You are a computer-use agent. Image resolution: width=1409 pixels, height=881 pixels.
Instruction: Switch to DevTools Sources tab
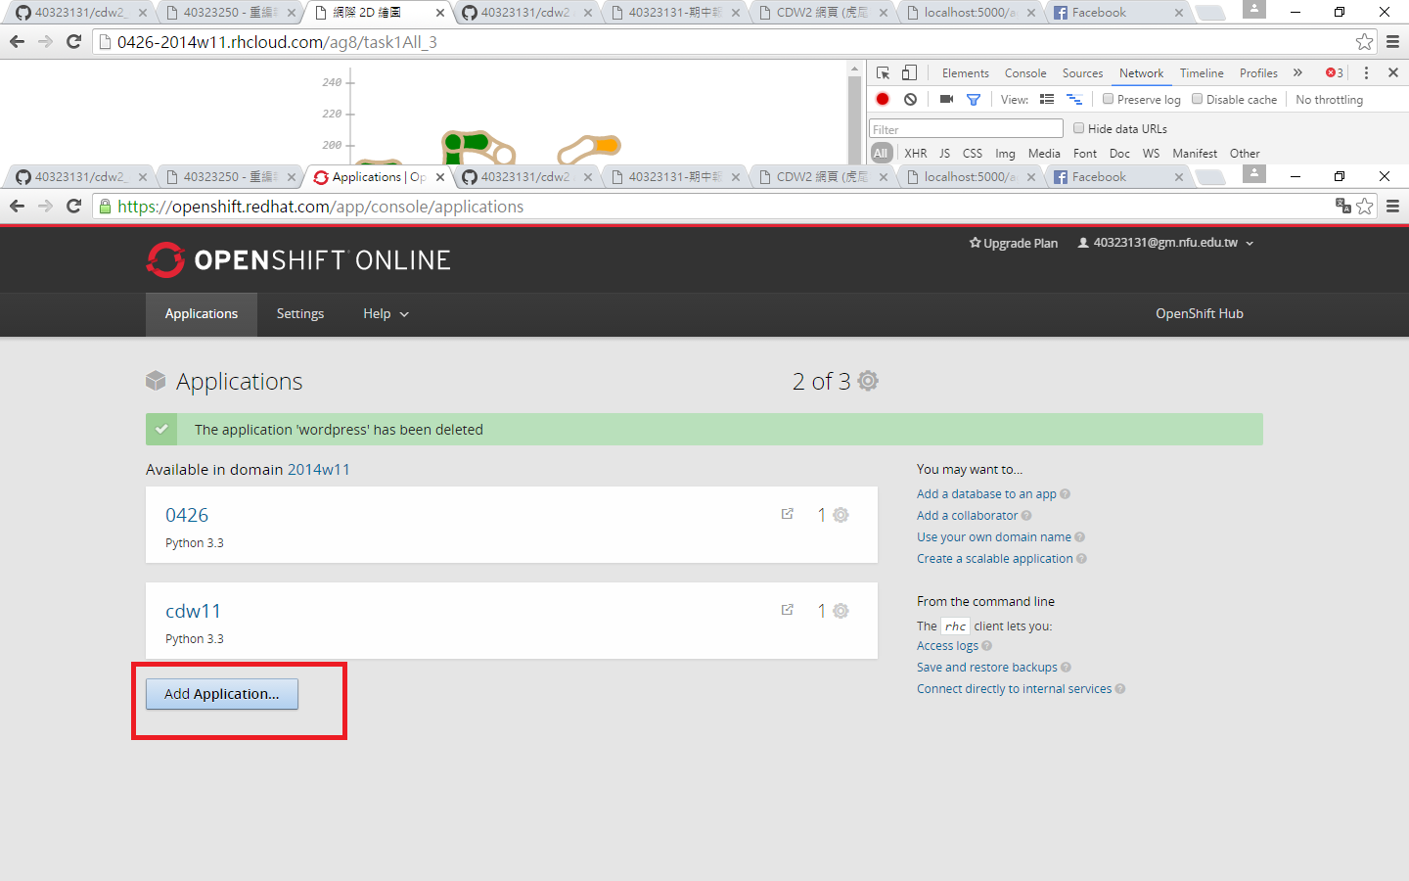pyautogui.click(x=1082, y=72)
